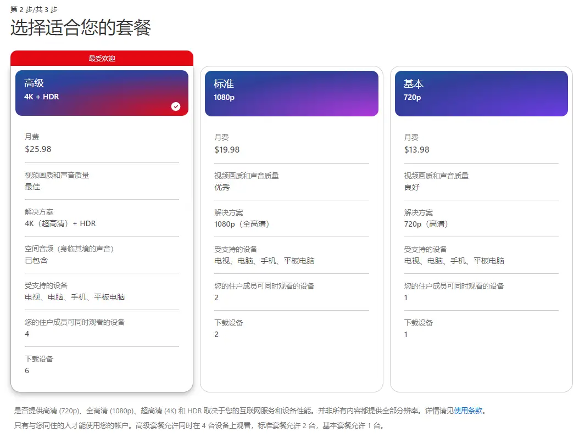Click the white checkmark icon on Premium plan

pos(176,106)
